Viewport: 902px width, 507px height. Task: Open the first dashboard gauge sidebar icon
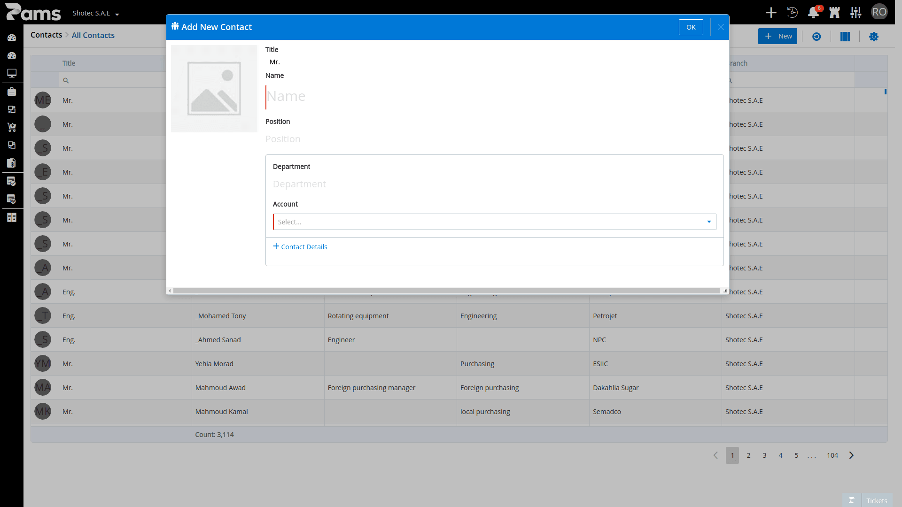12,38
